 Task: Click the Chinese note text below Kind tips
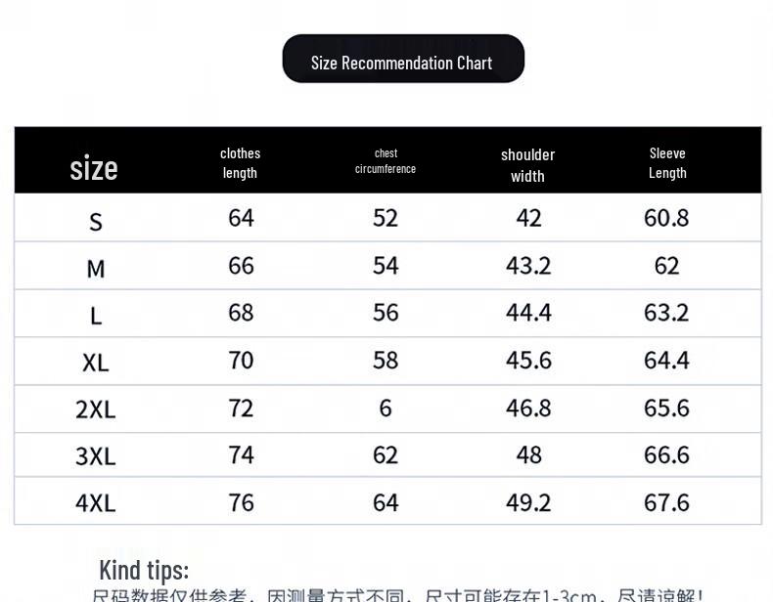[x=397, y=595]
